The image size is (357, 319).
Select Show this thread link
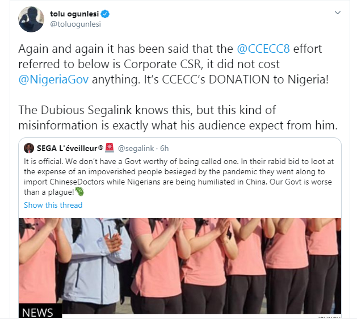click(x=53, y=205)
